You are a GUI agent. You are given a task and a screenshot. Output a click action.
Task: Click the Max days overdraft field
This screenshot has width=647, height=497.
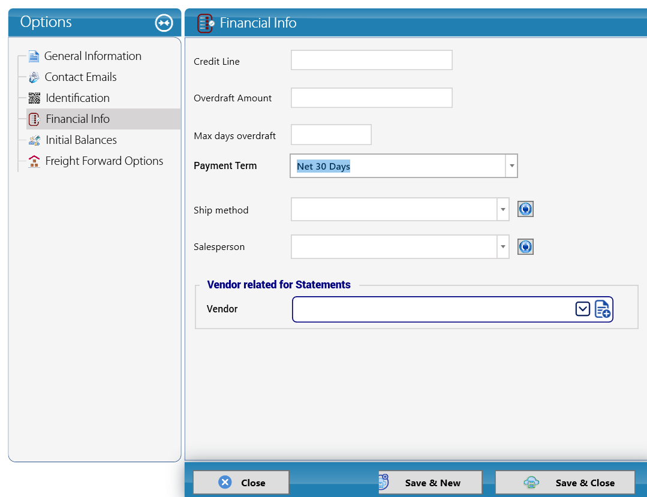point(332,135)
